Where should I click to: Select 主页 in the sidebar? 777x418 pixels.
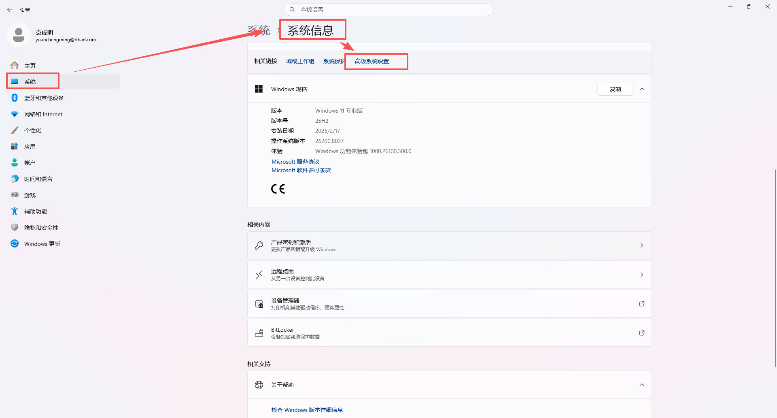click(x=30, y=66)
